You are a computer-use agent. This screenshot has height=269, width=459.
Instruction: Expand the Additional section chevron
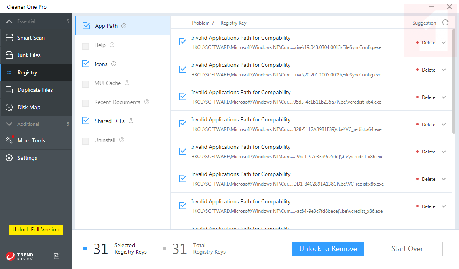[9, 124]
